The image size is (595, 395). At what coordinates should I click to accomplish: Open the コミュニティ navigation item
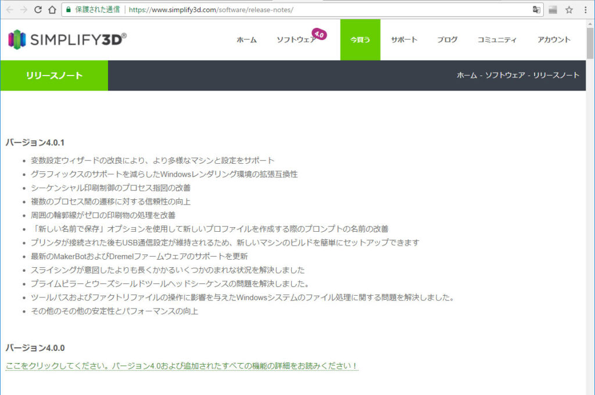tap(497, 40)
